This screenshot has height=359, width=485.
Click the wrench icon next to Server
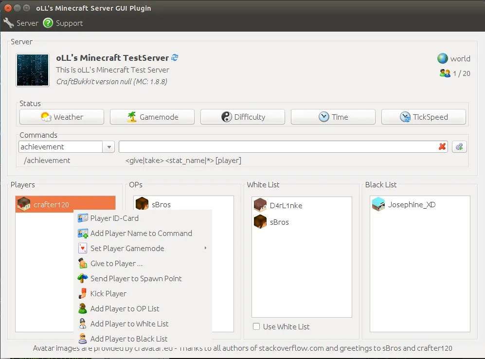(8, 23)
